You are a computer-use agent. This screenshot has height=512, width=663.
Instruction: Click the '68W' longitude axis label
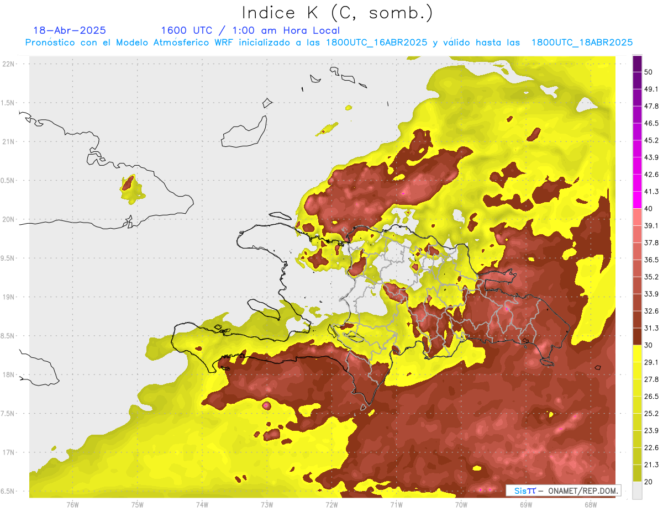pyautogui.click(x=591, y=505)
